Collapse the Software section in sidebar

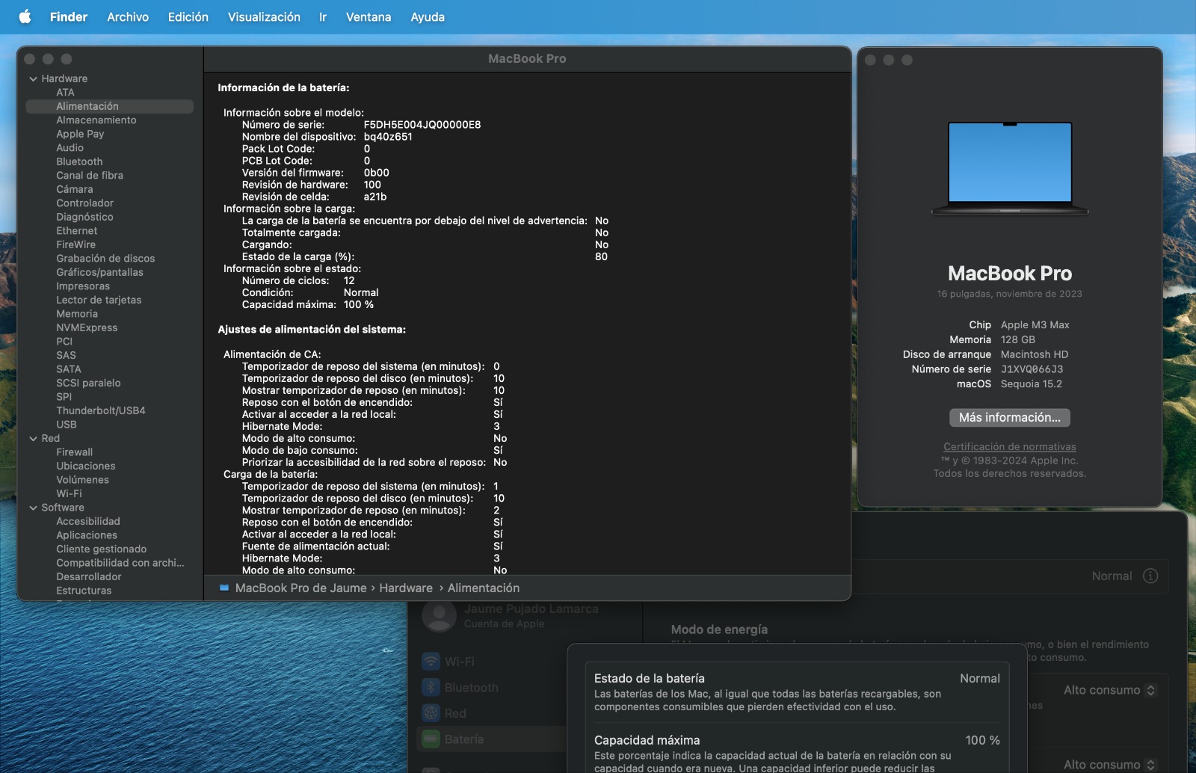(33, 508)
